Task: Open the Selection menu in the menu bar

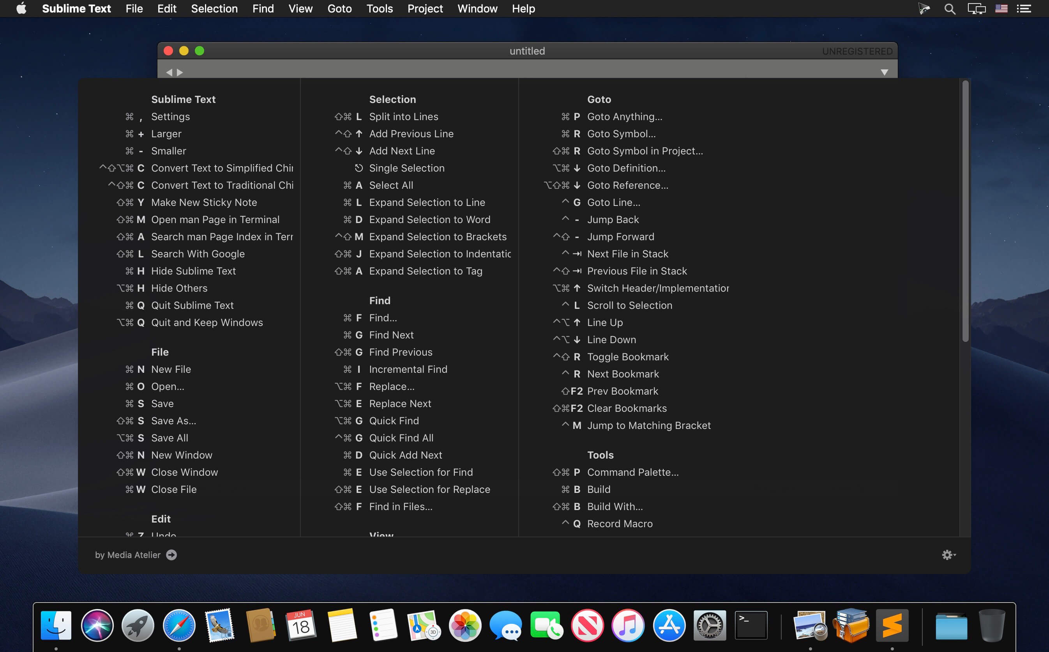Action: coord(214,9)
